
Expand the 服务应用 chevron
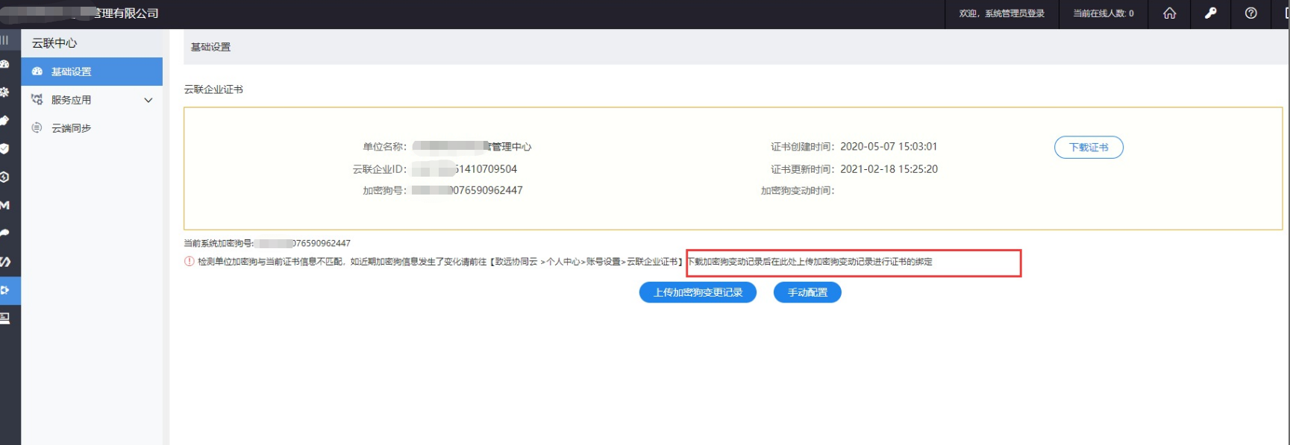148,100
